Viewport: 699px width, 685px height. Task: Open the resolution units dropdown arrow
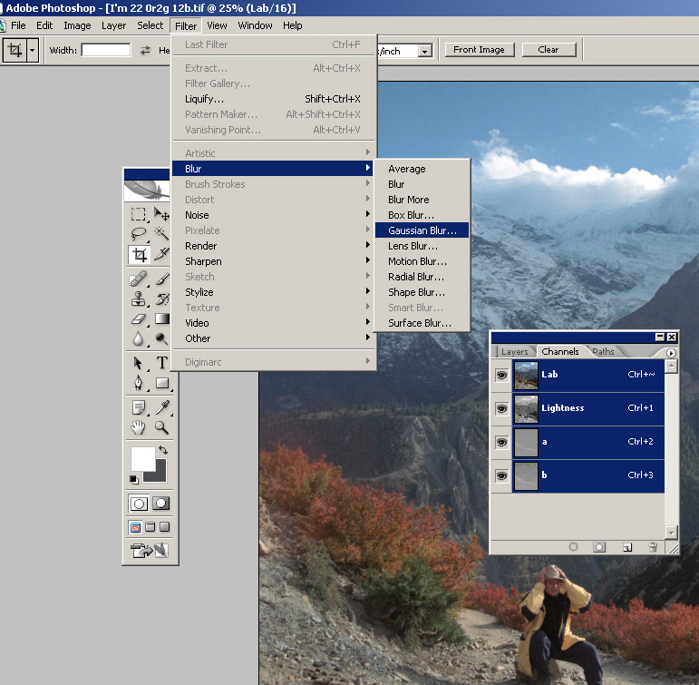(x=424, y=51)
